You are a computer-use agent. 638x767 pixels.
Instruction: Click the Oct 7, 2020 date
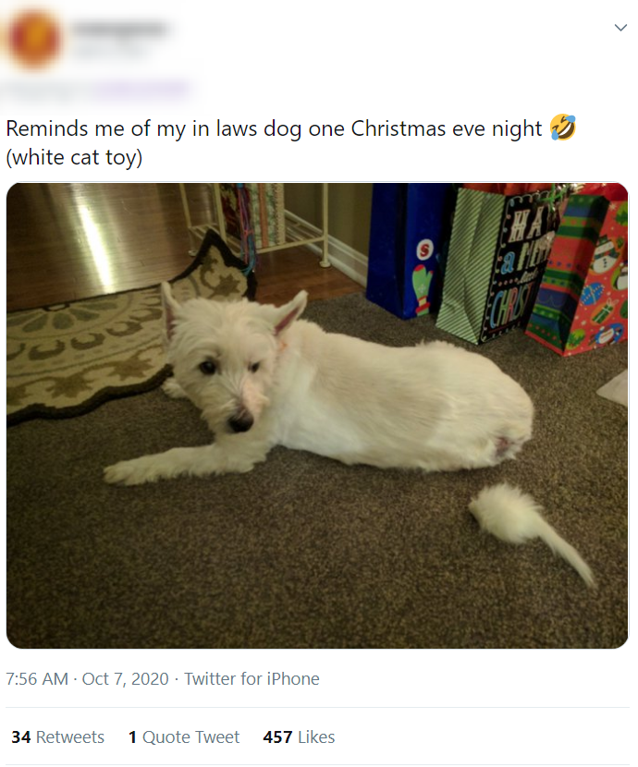pyautogui.click(x=125, y=679)
